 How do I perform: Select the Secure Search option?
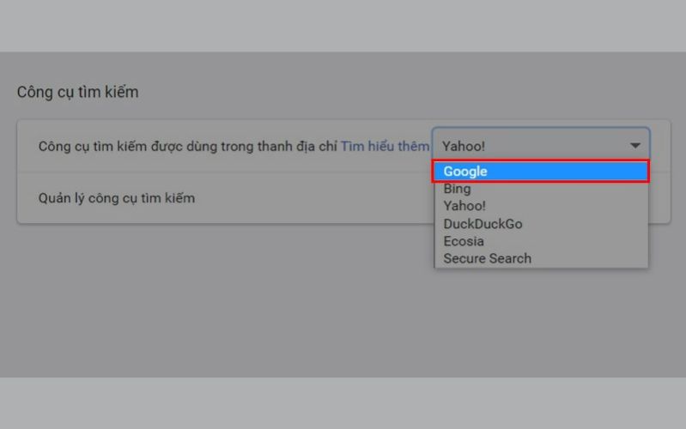point(541,258)
